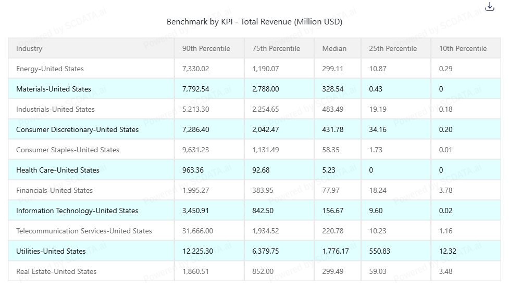This screenshot has height=289, width=509.
Task: Select the Real Estate-United States row
Action: click(x=56, y=271)
